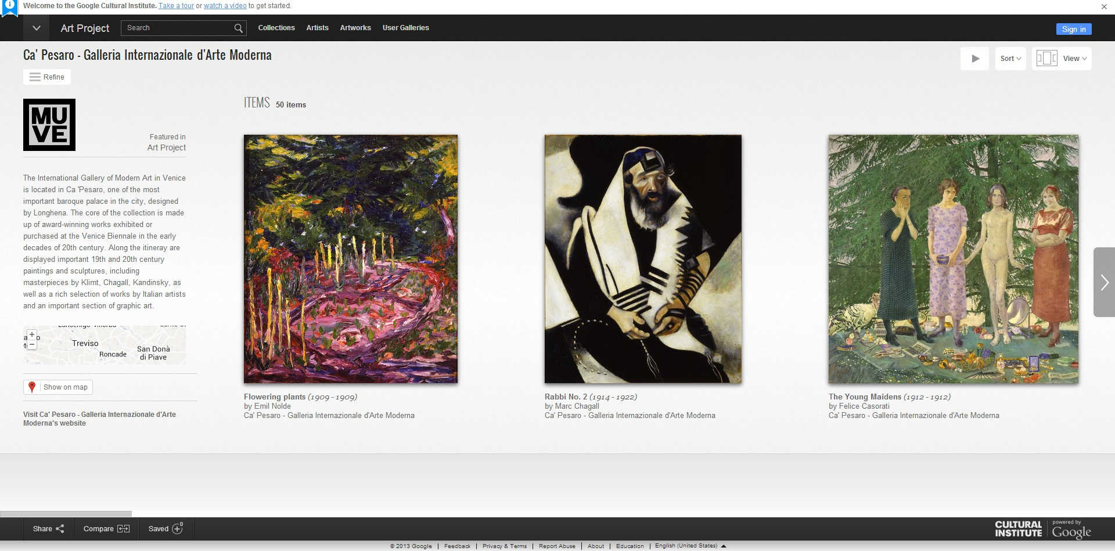Open the View layout dropdown
Screen dimensions: 1115x551
(x=1062, y=59)
